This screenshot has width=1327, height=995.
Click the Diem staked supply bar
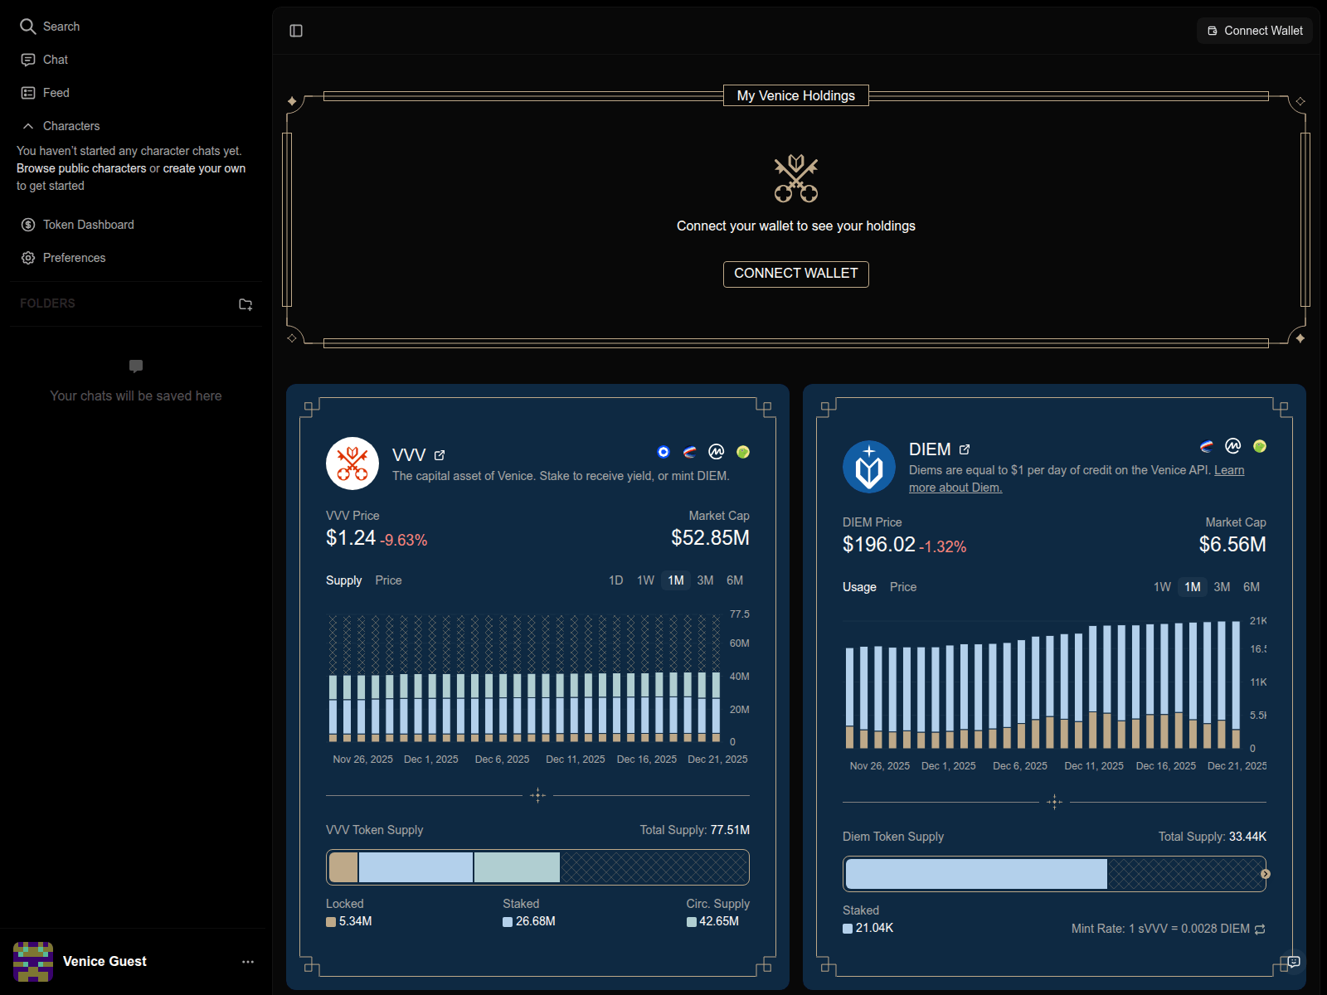(976, 874)
